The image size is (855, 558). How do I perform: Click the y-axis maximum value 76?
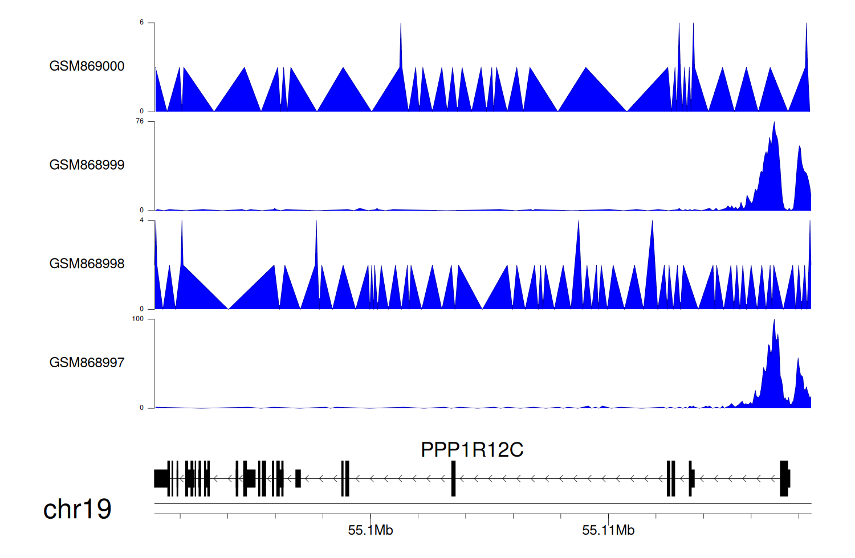(x=140, y=121)
